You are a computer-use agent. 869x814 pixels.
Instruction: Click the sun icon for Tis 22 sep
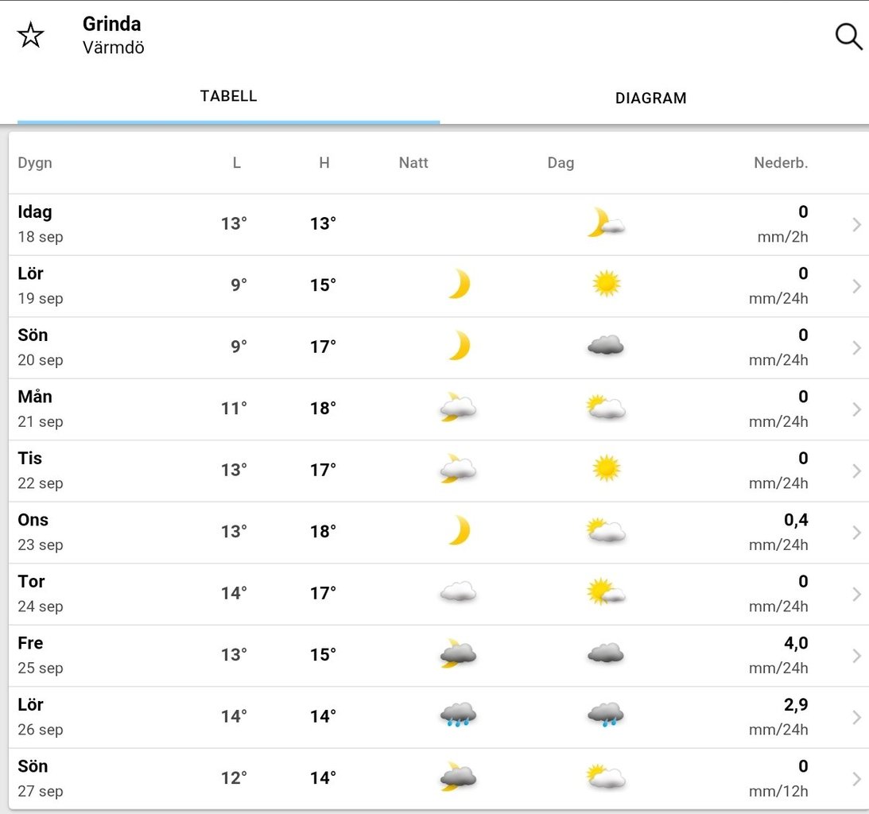[606, 468]
